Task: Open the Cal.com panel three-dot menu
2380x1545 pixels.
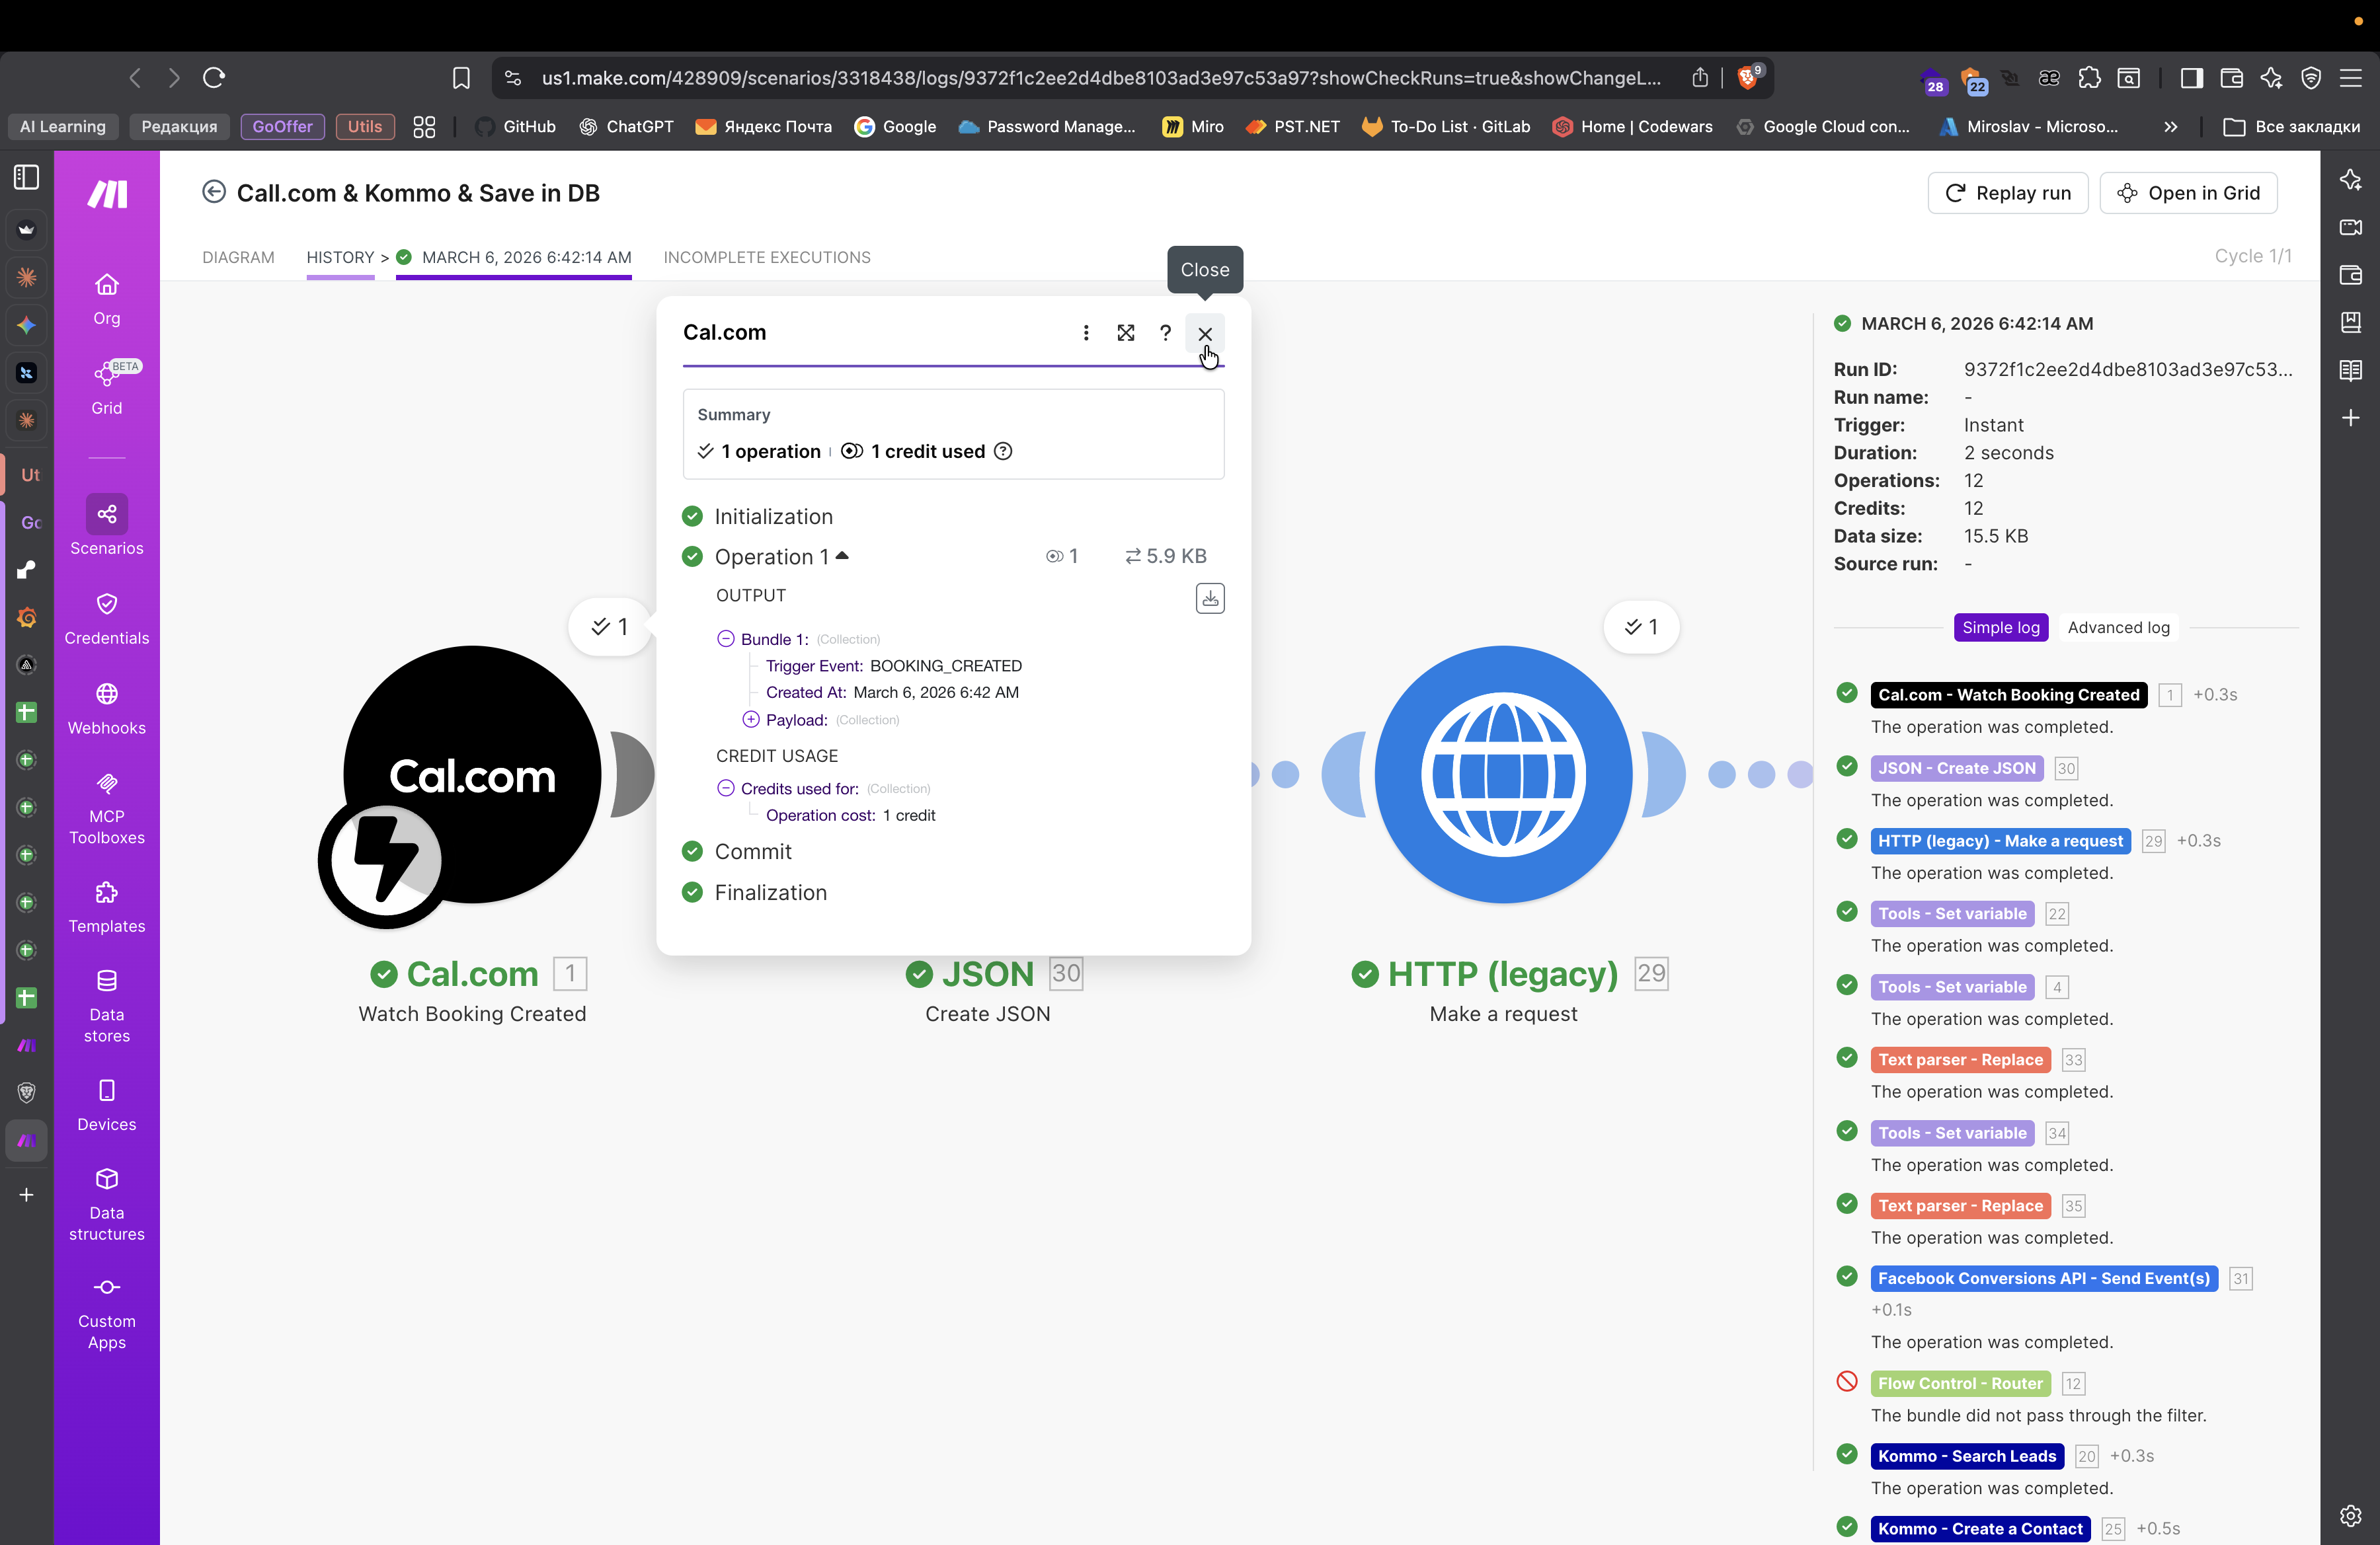Action: pos(1086,333)
